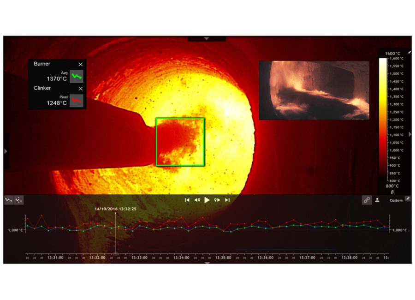Pin the timeline panel with pin icon
The width and height of the screenshot is (415, 300).
coord(407,198)
